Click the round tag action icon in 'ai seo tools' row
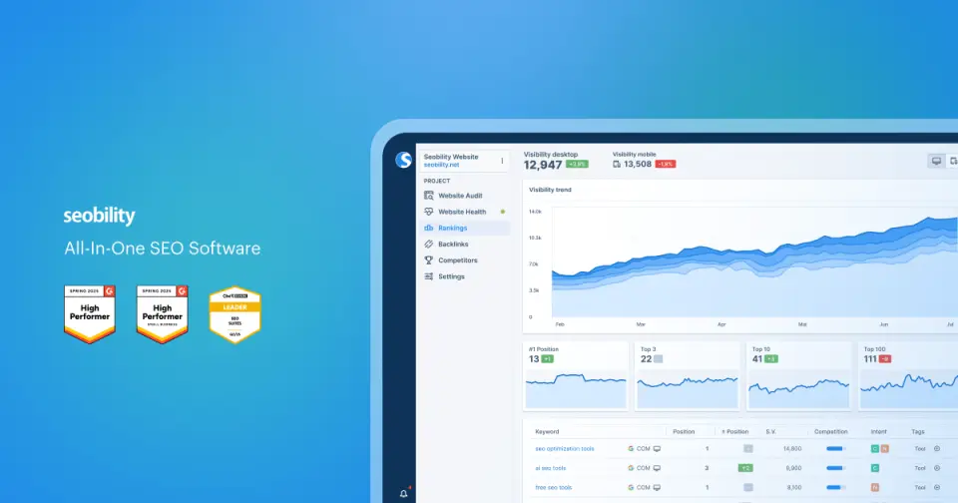This screenshot has width=958, height=503. coord(937,468)
